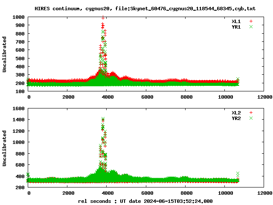The height and width of the screenshot is (205, 273).
Task: Click the 900 y-axis tick label
Action: pyautogui.click(x=20, y=25)
